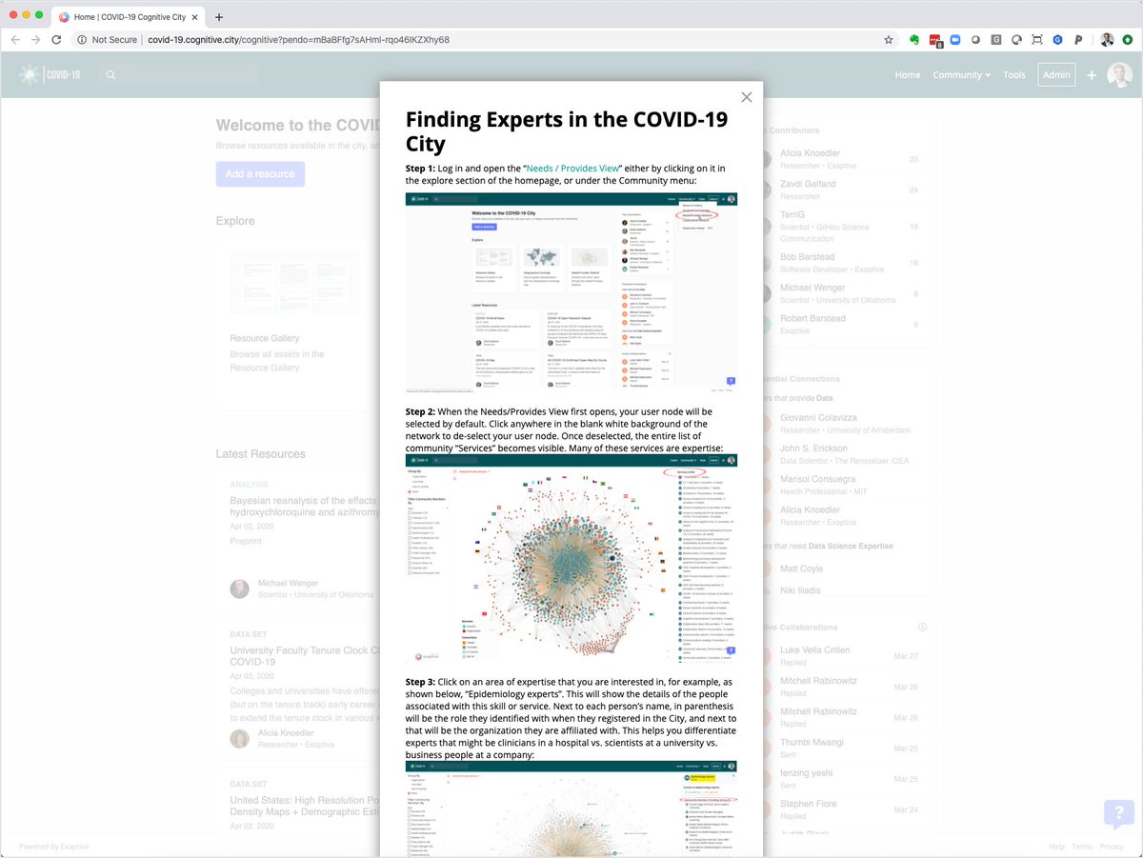This screenshot has width=1143, height=858.
Task: Click the plus icon in site header
Action: point(1092,75)
